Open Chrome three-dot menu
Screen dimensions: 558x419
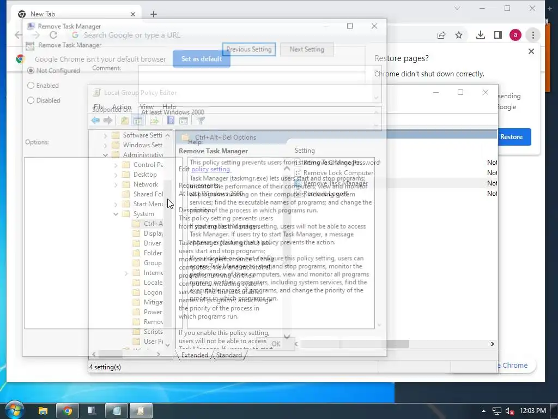coord(533,35)
